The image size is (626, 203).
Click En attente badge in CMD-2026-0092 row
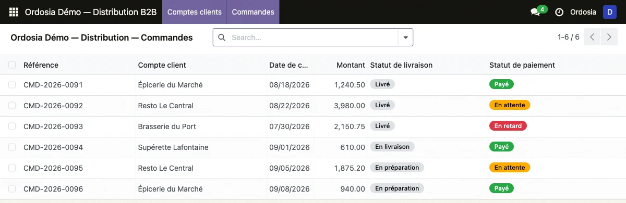pyautogui.click(x=510, y=105)
